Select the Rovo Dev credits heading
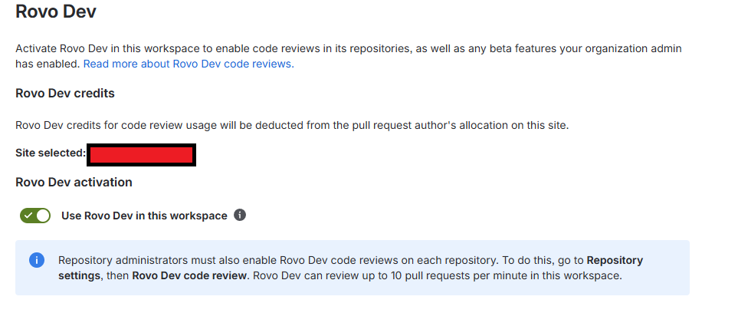 tap(65, 94)
